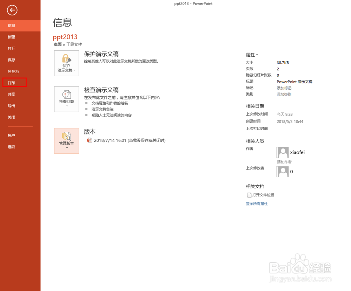This screenshot has height=291, width=351.
Task: Open the 帐户 account page
Action: pos(20,135)
